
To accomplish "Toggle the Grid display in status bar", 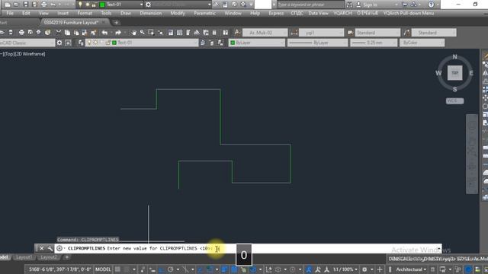I will (x=117, y=269).
